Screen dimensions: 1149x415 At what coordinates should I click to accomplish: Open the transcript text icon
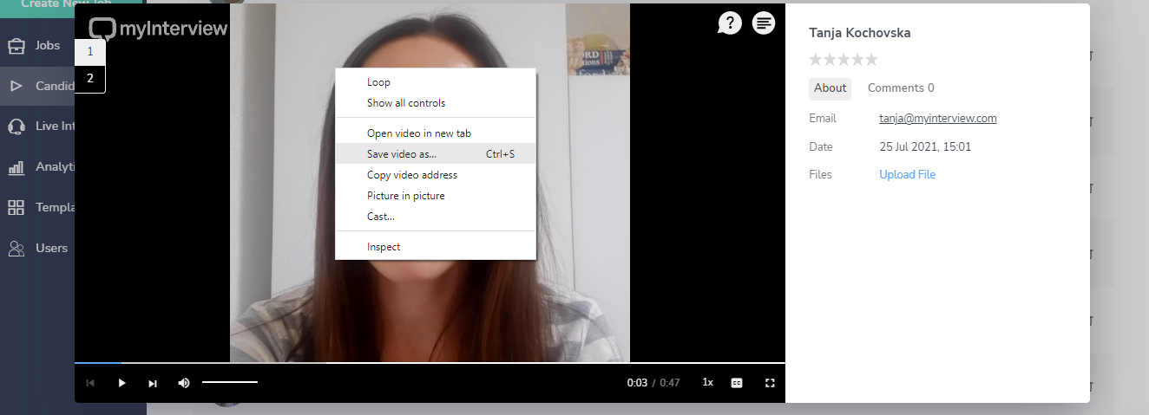[764, 23]
